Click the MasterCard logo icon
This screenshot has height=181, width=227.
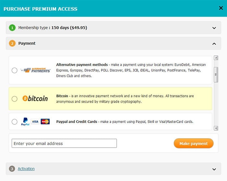[x=45, y=122]
